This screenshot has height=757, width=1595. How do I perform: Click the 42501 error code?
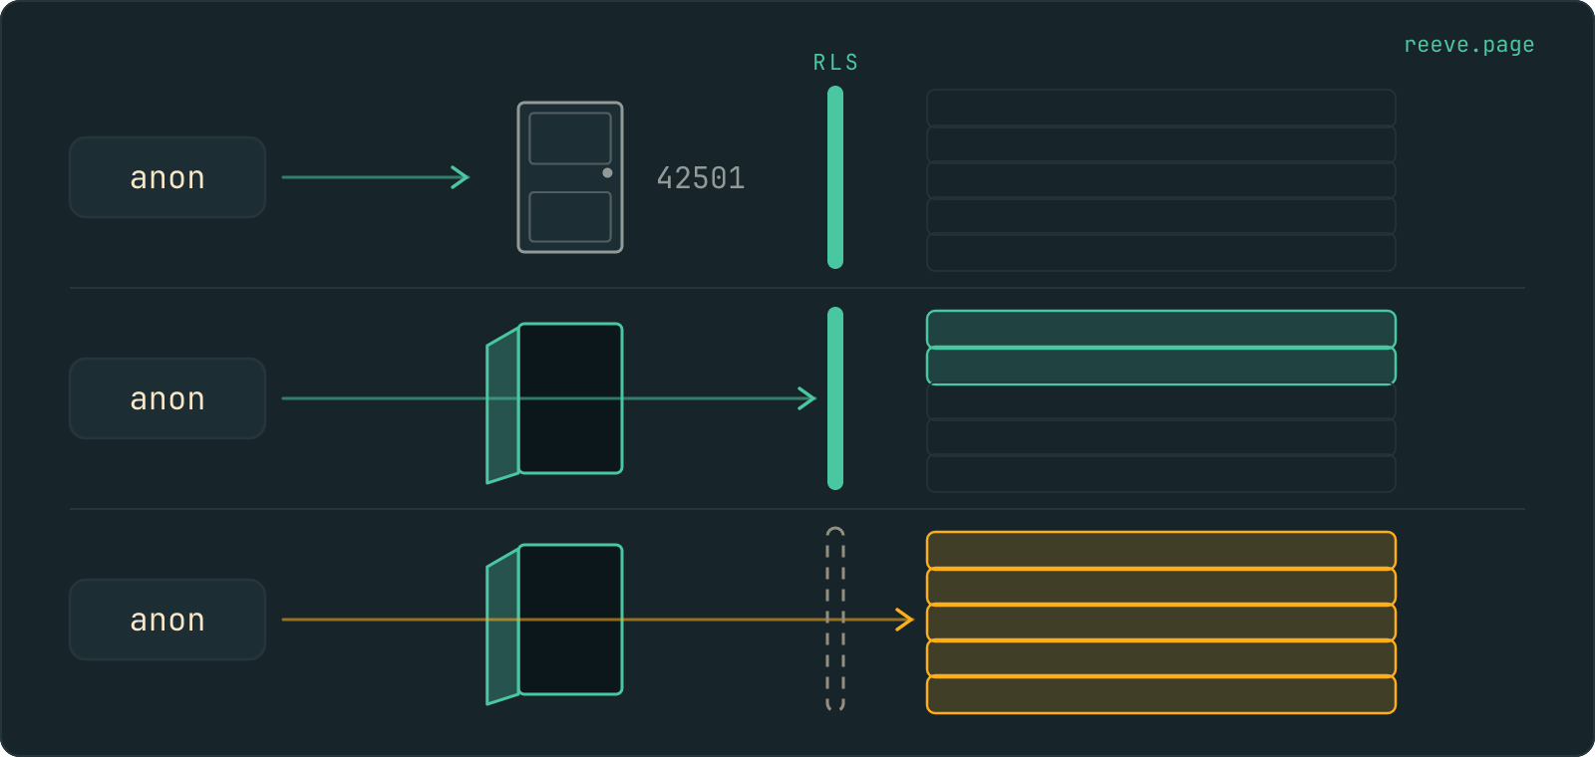coord(701,178)
